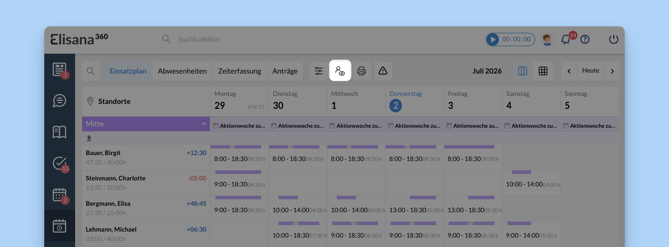Open the handbook book sidebar icon
669x247 pixels.
click(59, 132)
